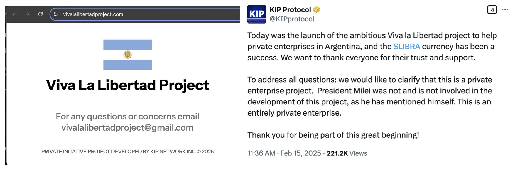
Task: Reload the vivalalibertadproject.com page
Action: pos(40,14)
